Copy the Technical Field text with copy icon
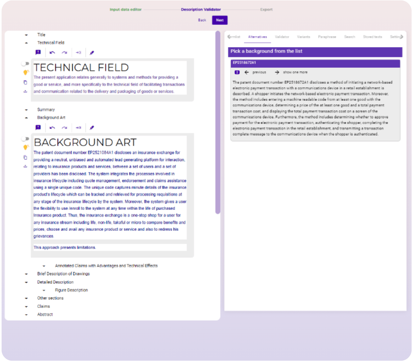 point(25,83)
